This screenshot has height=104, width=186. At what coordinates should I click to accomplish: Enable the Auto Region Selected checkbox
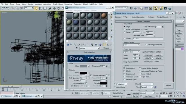coord(146,44)
